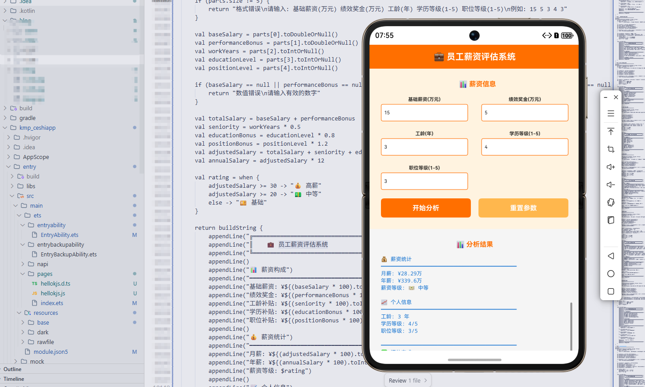Click the file icon beside index.ets
Image resolution: width=645 pixels, height=387 pixels.
pos(35,303)
